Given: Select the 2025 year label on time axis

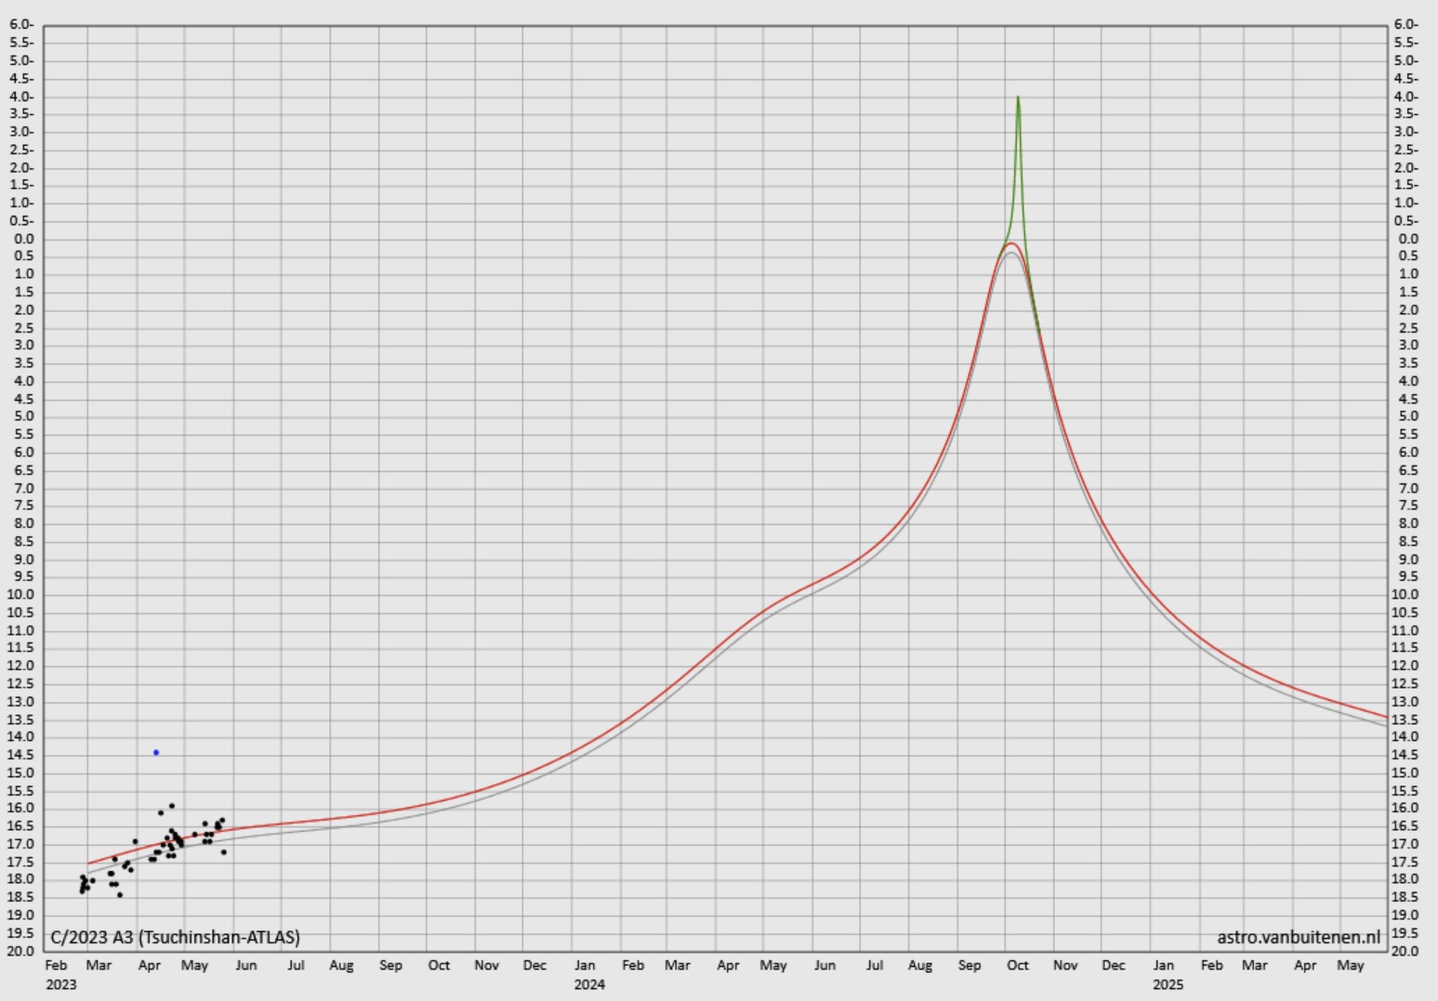Looking at the screenshot, I should pos(1168,984).
